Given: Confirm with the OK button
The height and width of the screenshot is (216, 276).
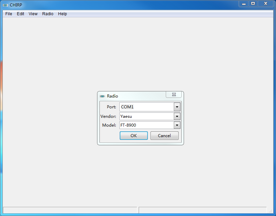Looking at the screenshot, I should (x=134, y=136).
